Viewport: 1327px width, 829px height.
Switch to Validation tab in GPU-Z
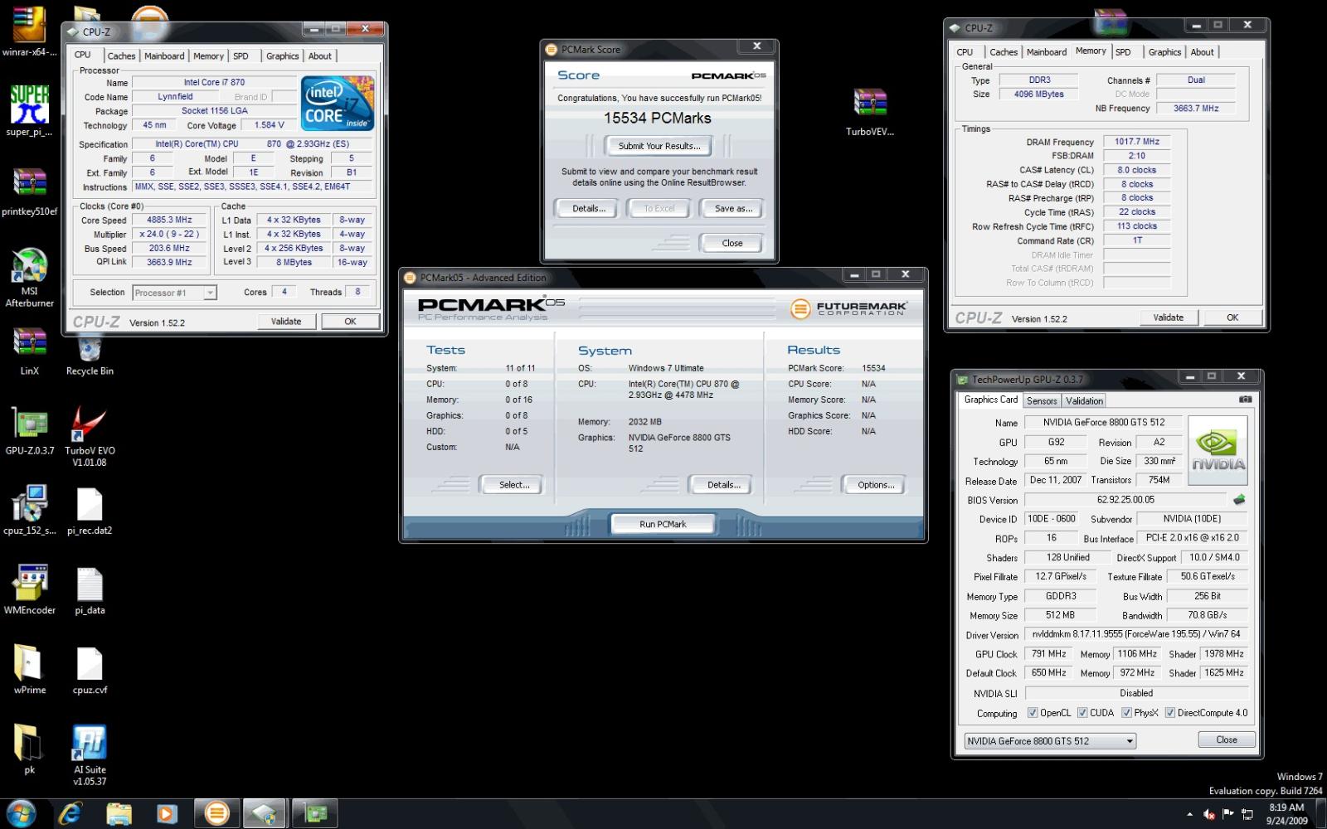point(1084,400)
